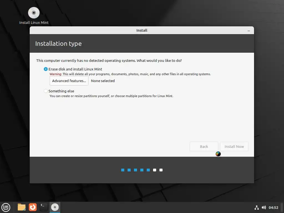Open the Linux Mint menu in the panel
Image resolution: width=284 pixels, height=213 pixels.
[x=6, y=207]
